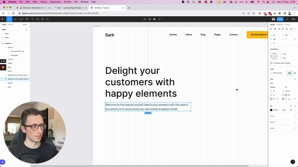Select the Move tool

click(x=9, y=19)
